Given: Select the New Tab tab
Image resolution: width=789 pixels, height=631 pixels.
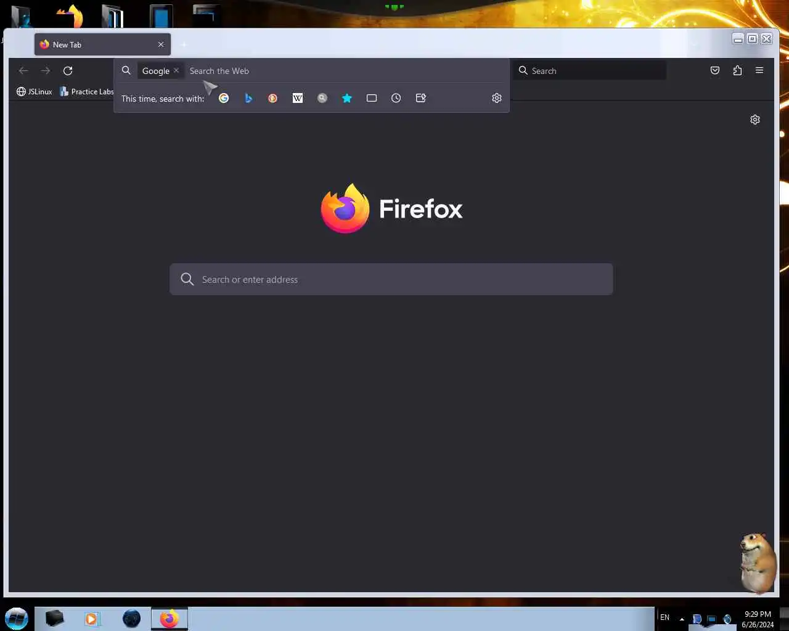Looking at the screenshot, I should click(x=102, y=44).
